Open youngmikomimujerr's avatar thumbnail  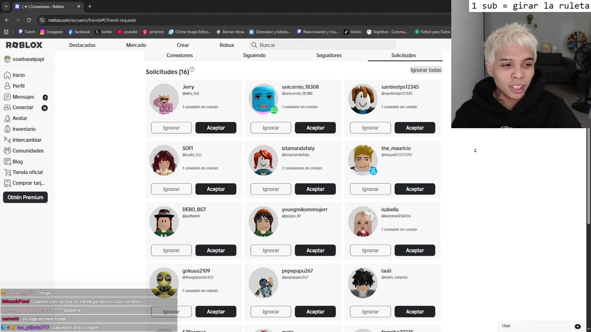click(x=263, y=221)
